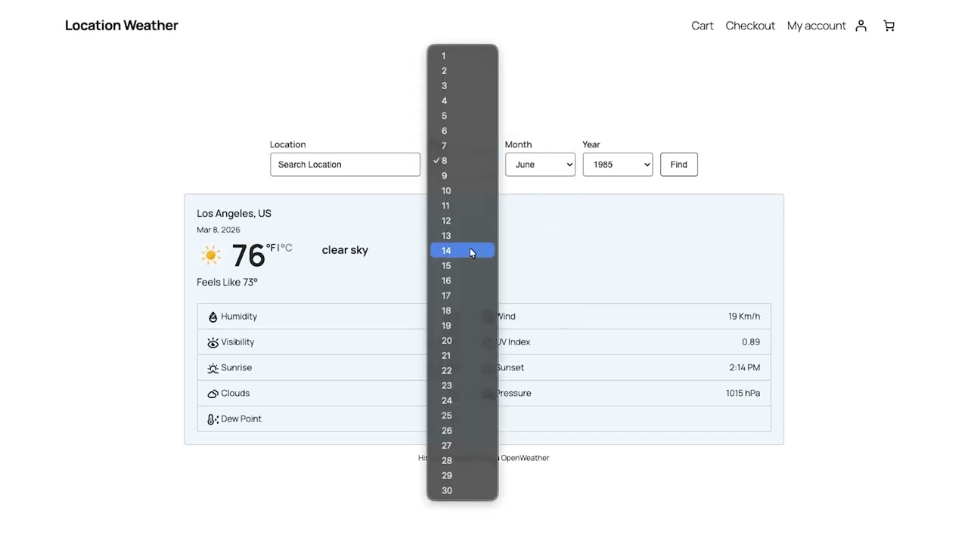Open the Cart link
This screenshot has width=968, height=544.
coord(703,26)
